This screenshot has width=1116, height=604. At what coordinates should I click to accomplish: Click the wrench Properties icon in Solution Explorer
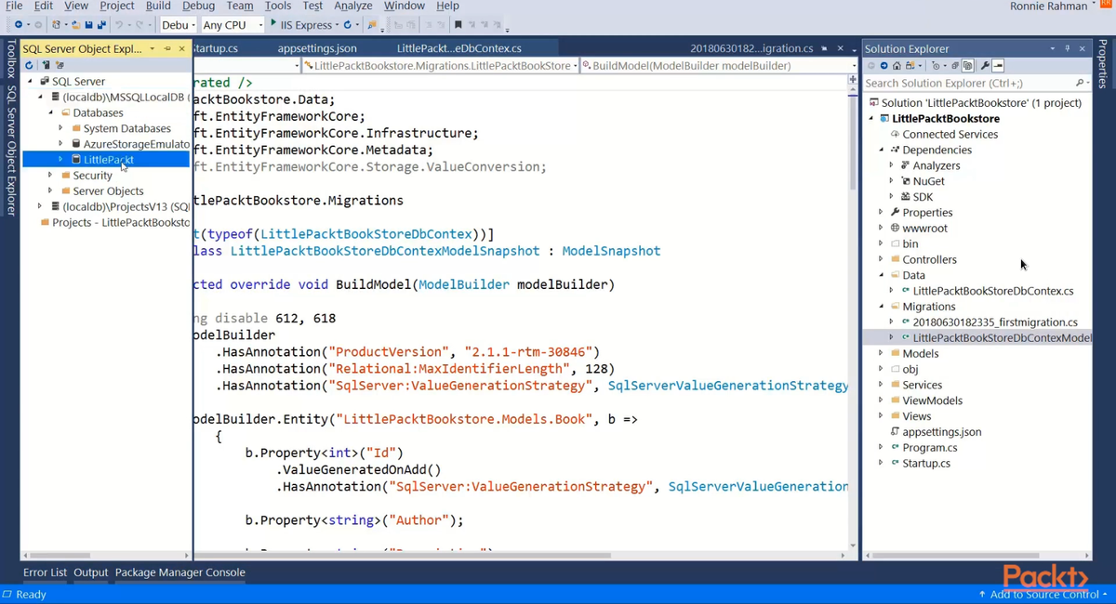pyautogui.click(x=985, y=66)
